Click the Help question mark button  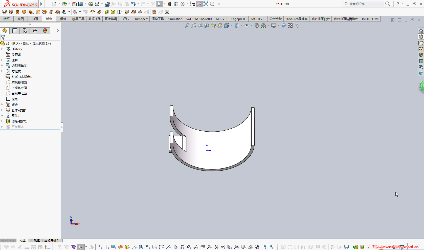click(398, 4)
